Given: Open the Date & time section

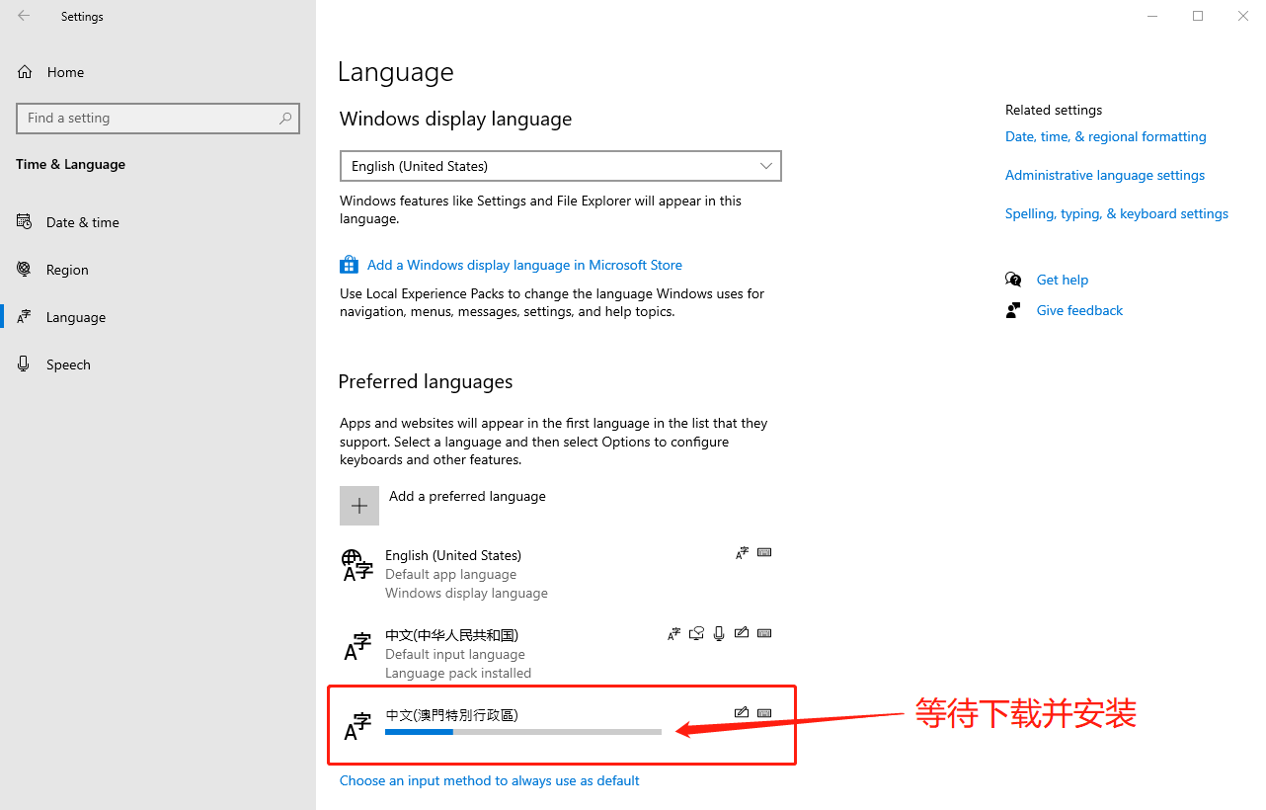Looking at the screenshot, I should pyautogui.click(x=158, y=222).
